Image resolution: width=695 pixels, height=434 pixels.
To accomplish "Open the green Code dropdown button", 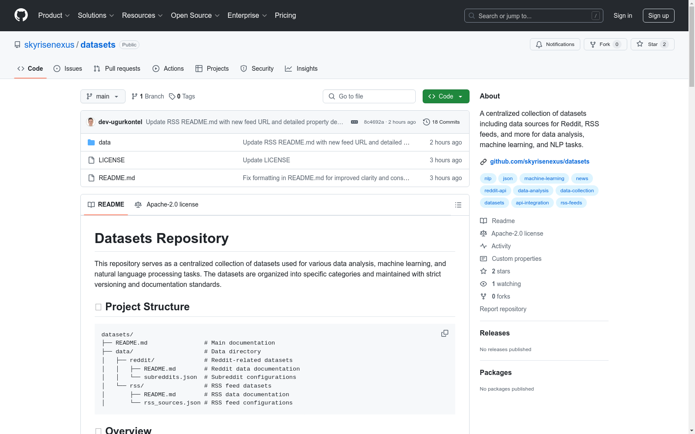I will [x=446, y=96].
